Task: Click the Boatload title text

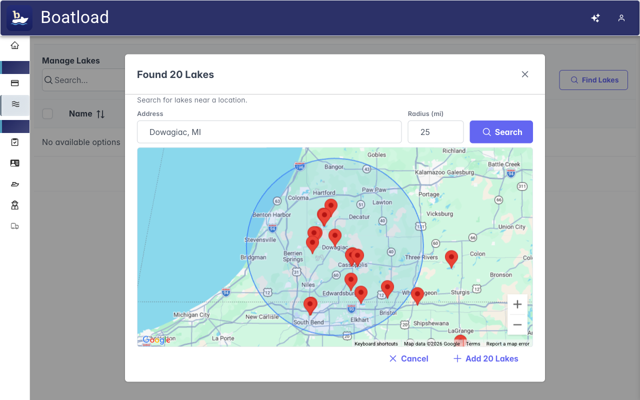Action: 75,17
